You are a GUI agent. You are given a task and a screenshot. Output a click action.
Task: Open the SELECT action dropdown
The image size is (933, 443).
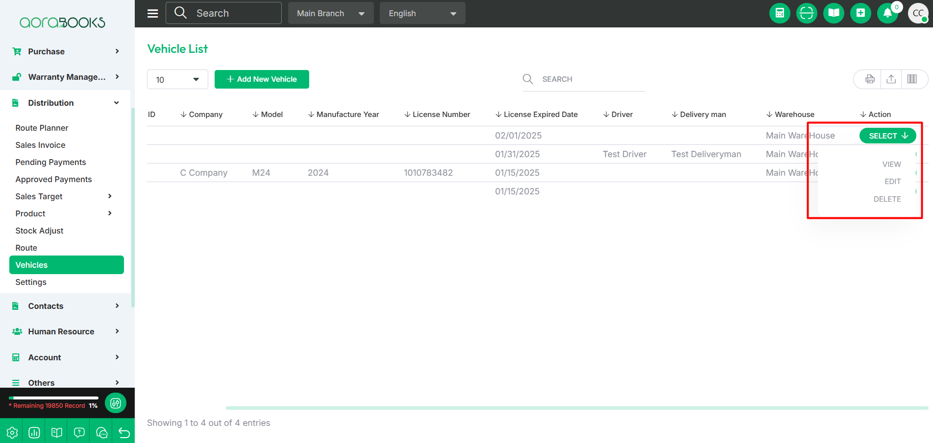887,136
